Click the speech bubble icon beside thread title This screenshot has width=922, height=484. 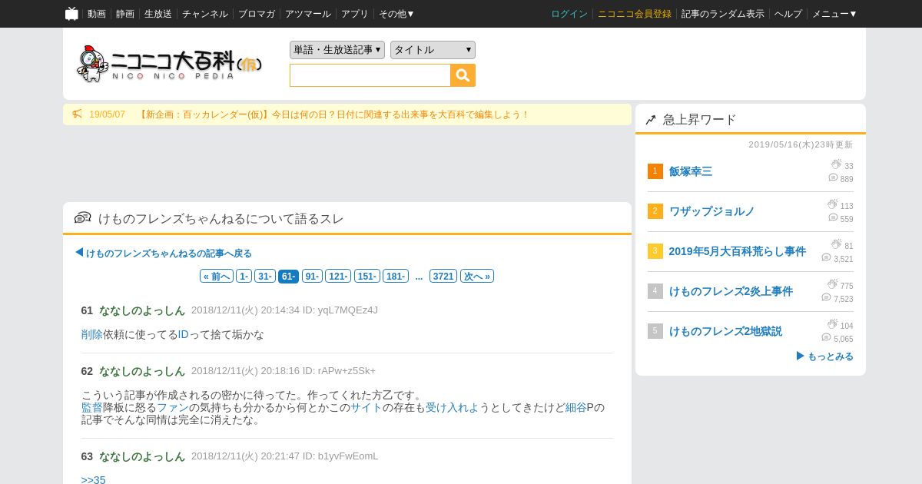click(83, 218)
